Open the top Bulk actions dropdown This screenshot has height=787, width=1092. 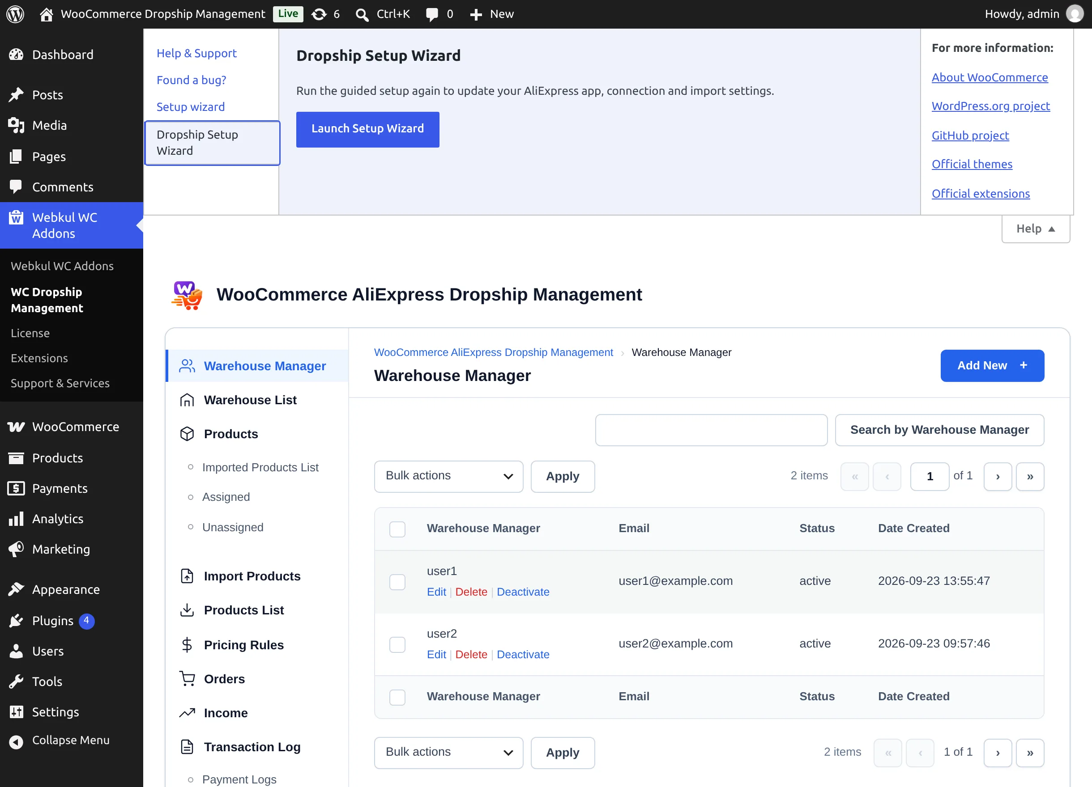pos(449,476)
